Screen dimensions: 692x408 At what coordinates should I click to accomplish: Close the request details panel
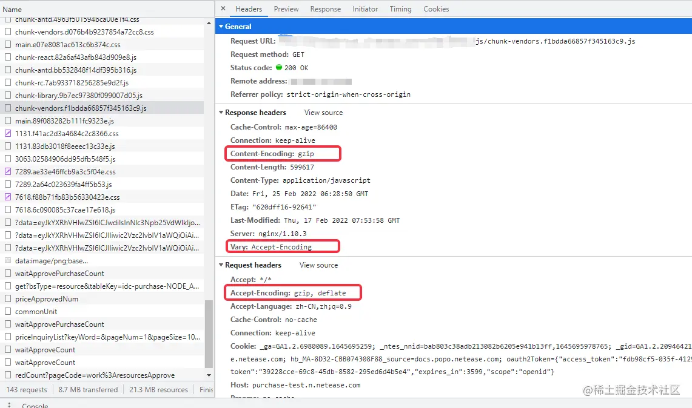223,8
